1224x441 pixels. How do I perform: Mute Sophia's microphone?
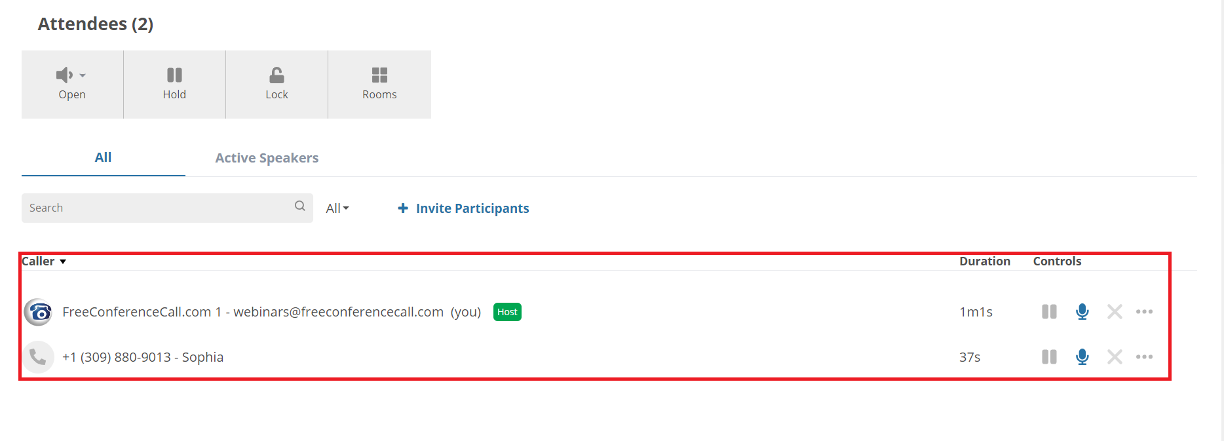click(1082, 357)
